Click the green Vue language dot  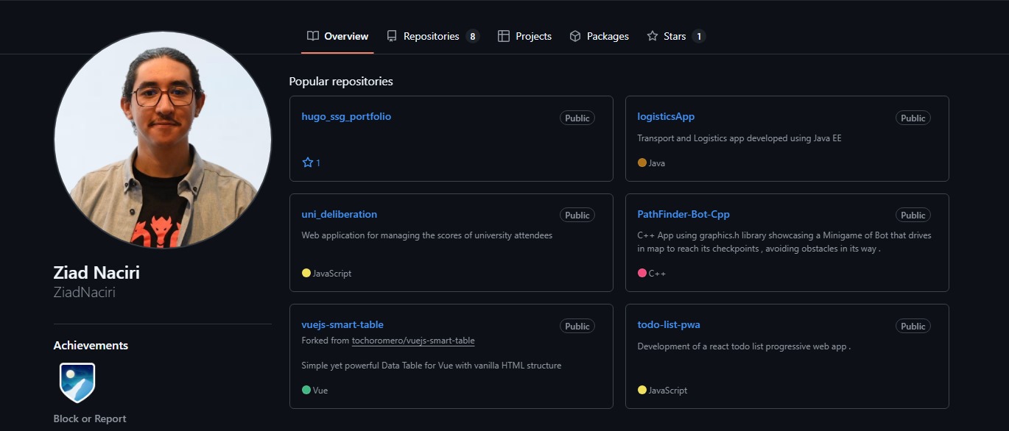[305, 390]
